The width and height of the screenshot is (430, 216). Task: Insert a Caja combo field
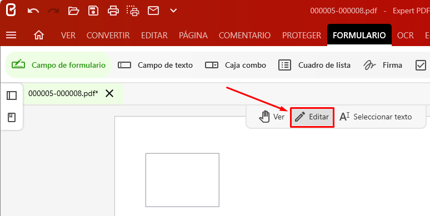236,65
